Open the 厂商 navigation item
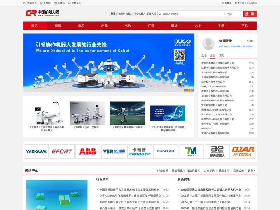The width and height of the screenshot is (280, 210). click(151, 26)
